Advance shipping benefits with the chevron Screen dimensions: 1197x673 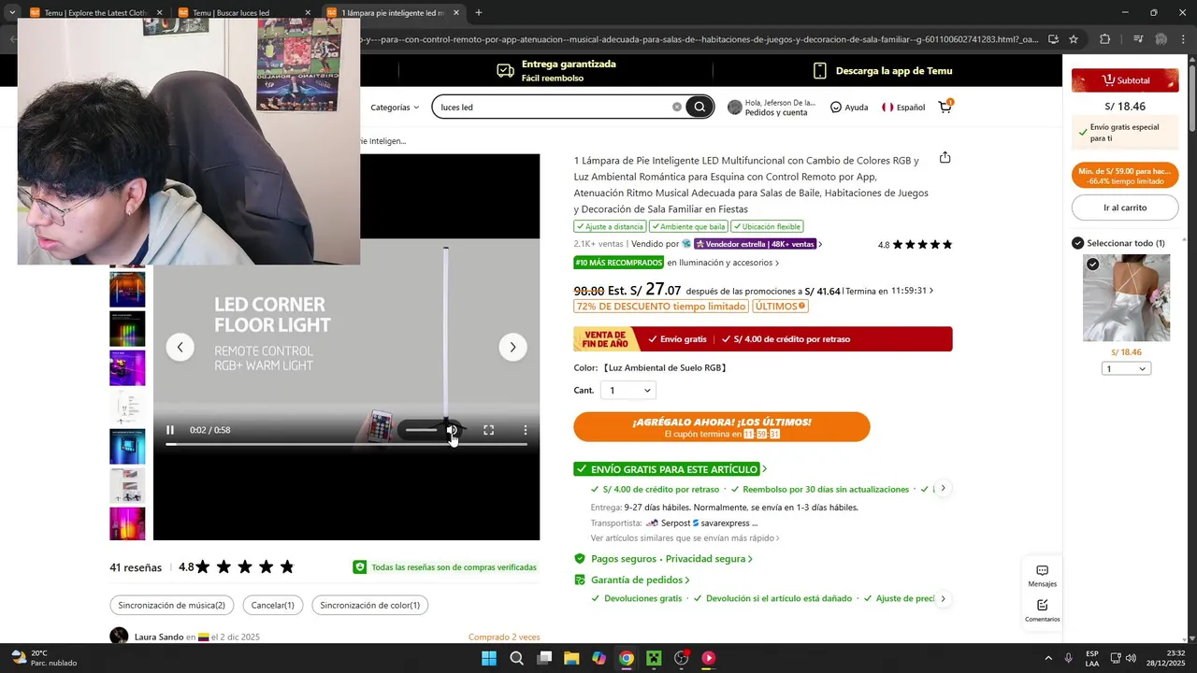[944, 488]
